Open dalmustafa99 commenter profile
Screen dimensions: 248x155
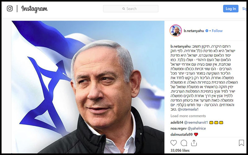[x=181, y=135]
